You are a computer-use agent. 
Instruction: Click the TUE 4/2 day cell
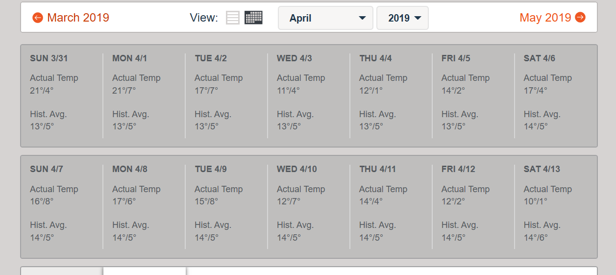pyautogui.click(x=226, y=96)
